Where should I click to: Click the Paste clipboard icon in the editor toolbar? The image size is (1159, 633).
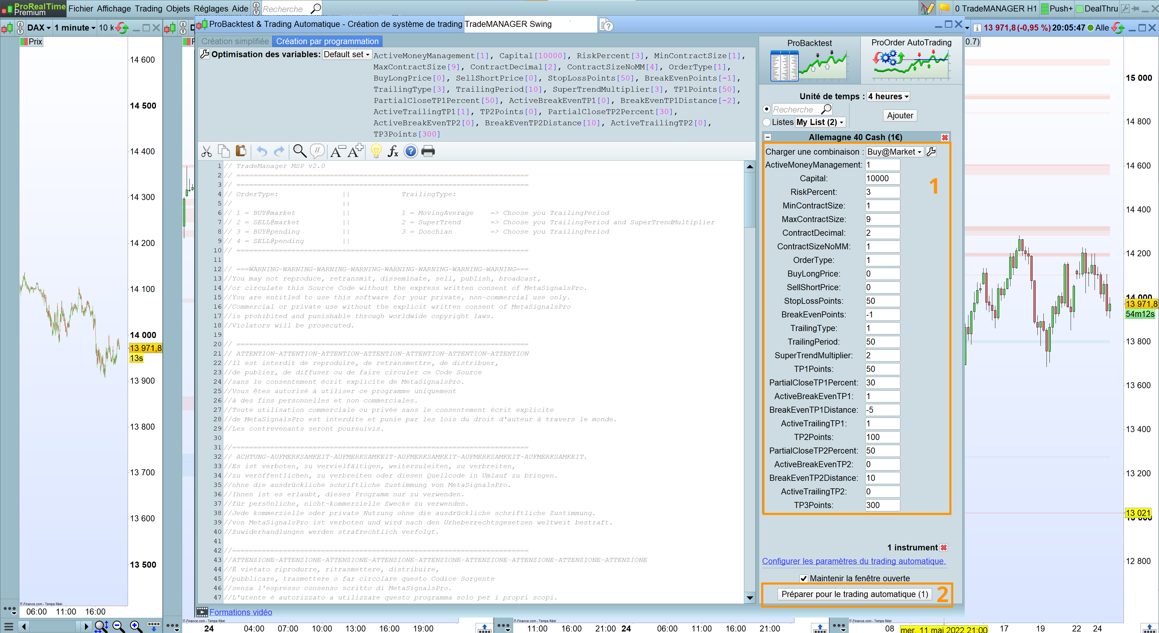[x=241, y=151]
